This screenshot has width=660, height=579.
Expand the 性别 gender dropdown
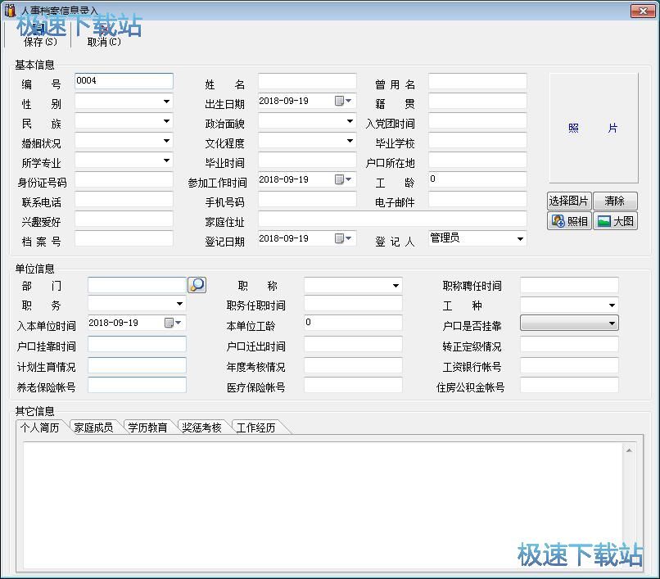167,102
